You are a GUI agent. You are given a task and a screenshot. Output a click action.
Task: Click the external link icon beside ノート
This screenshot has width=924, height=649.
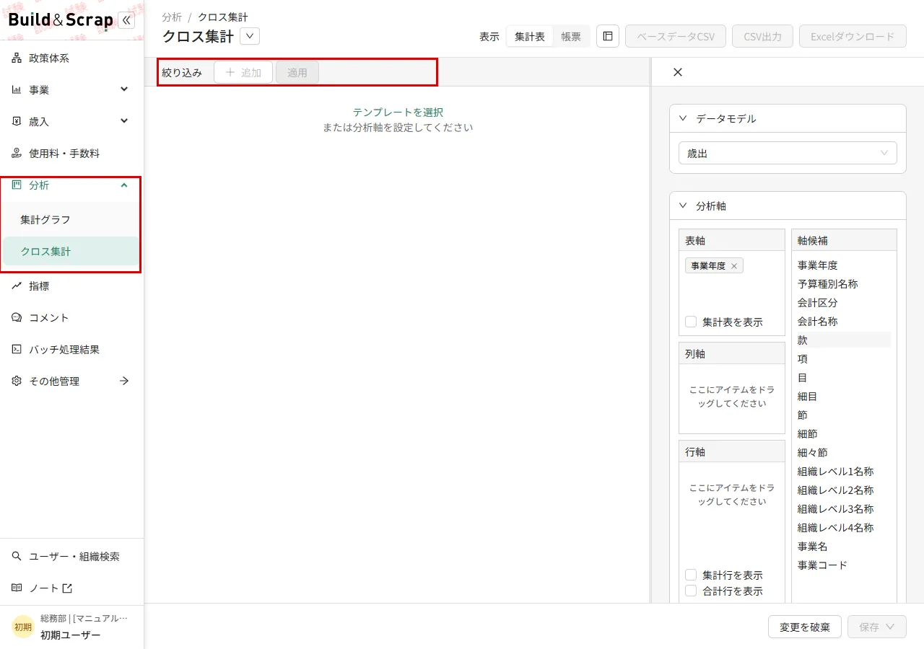pos(67,588)
